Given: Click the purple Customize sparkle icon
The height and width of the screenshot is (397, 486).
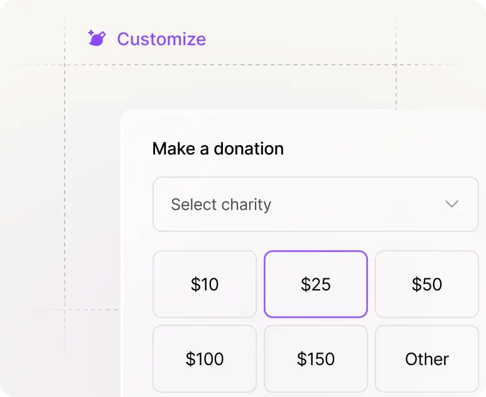Looking at the screenshot, I should pyautogui.click(x=96, y=39).
